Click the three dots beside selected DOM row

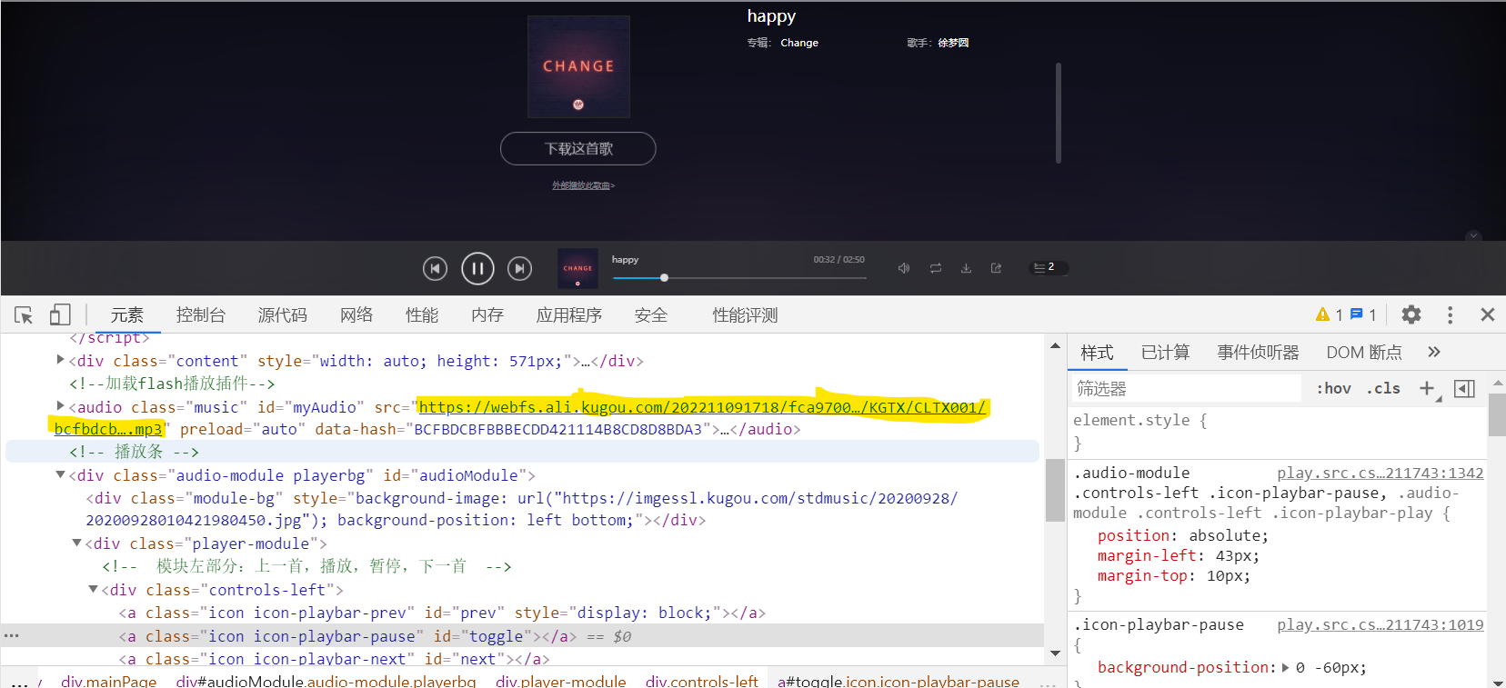click(11, 636)
